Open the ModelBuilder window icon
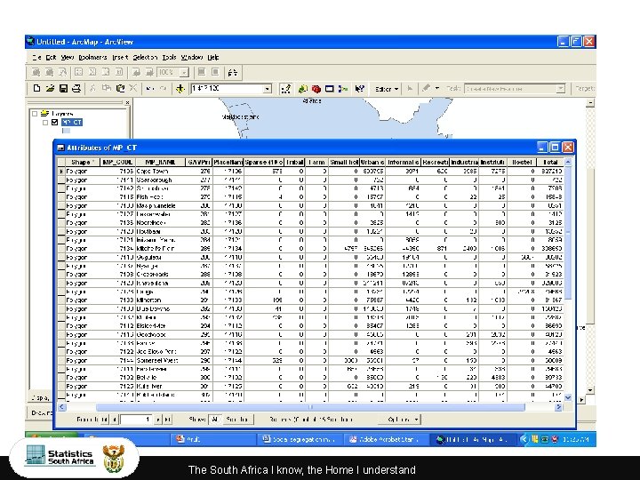Viewport: 640px width, 480px height. [x=343, y=89]
